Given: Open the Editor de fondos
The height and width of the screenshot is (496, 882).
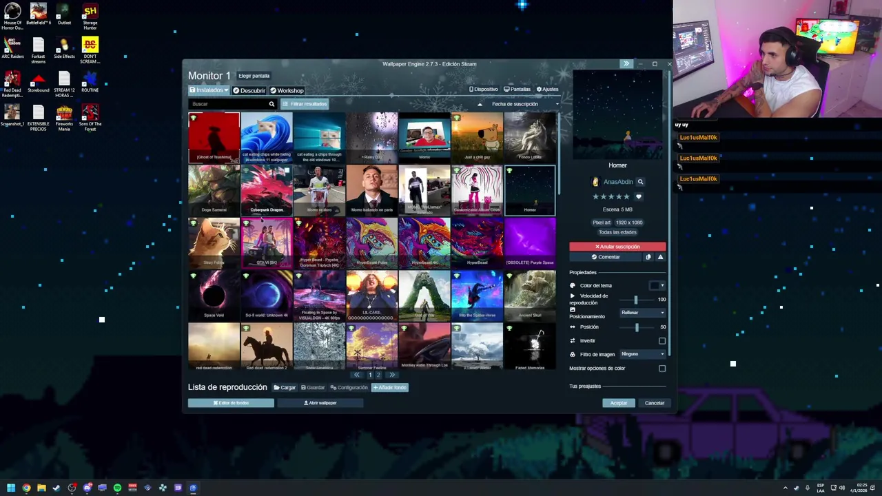Looking at the screenshot, I should tap(231, 403).
